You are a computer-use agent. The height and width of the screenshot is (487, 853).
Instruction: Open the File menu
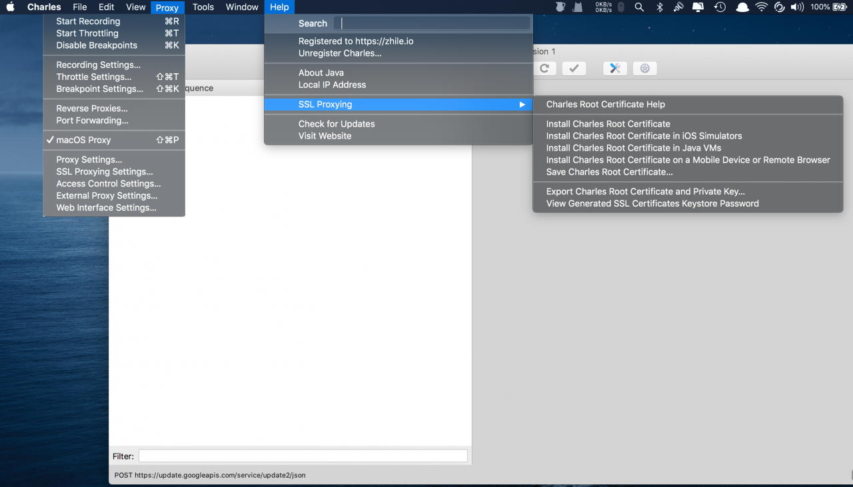80,7
